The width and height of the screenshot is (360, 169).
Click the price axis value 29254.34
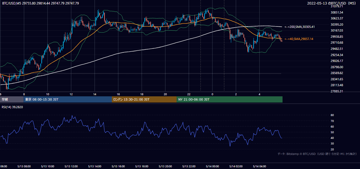(x=337, y=55)
